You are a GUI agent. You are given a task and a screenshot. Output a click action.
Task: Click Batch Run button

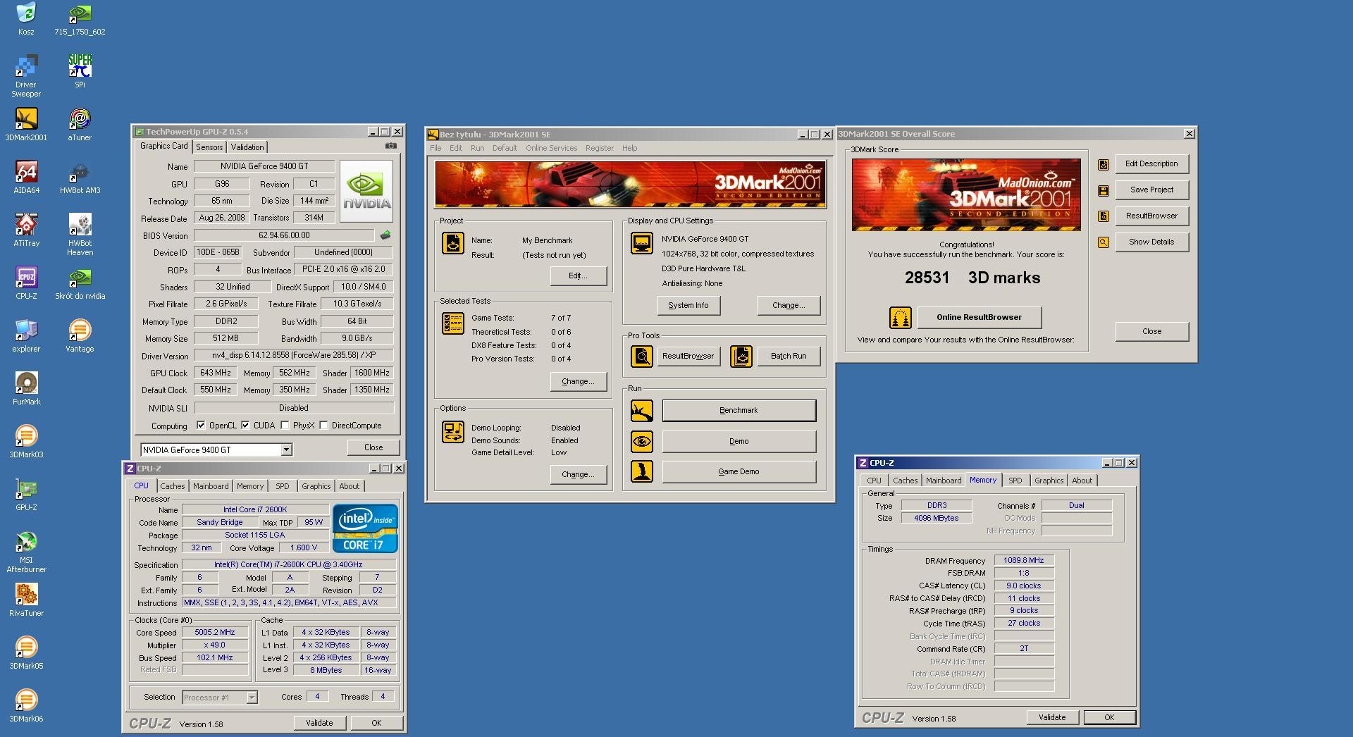tap(789, 356)
